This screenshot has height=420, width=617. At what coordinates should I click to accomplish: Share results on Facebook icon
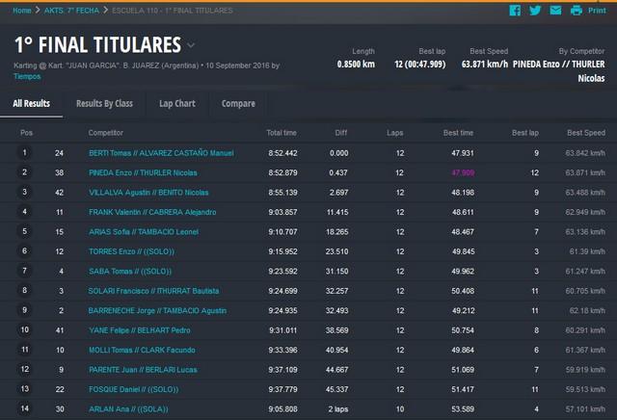pos(515,11)
